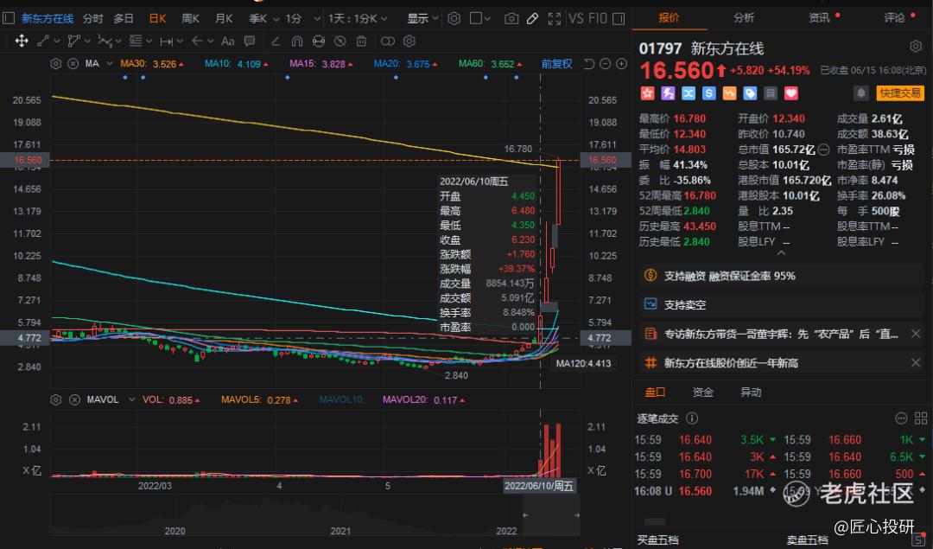Toggle magnet snap mode

tap(297, 41)
